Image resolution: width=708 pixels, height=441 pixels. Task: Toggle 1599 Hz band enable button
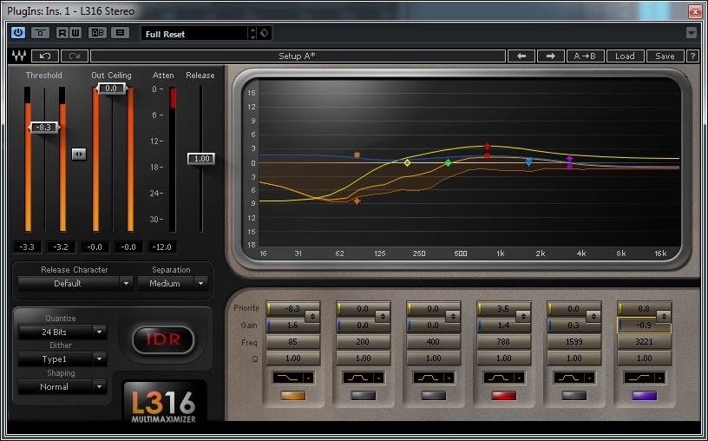(x=574, y=396)
